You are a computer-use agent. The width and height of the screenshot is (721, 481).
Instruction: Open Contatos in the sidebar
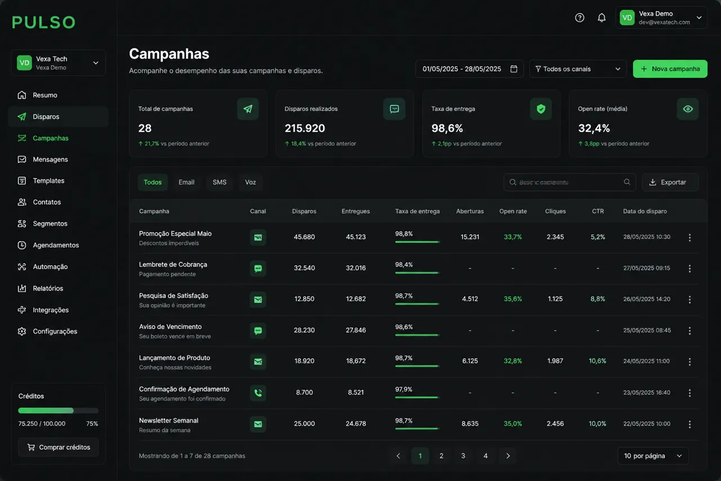click(x=58, y=202)
